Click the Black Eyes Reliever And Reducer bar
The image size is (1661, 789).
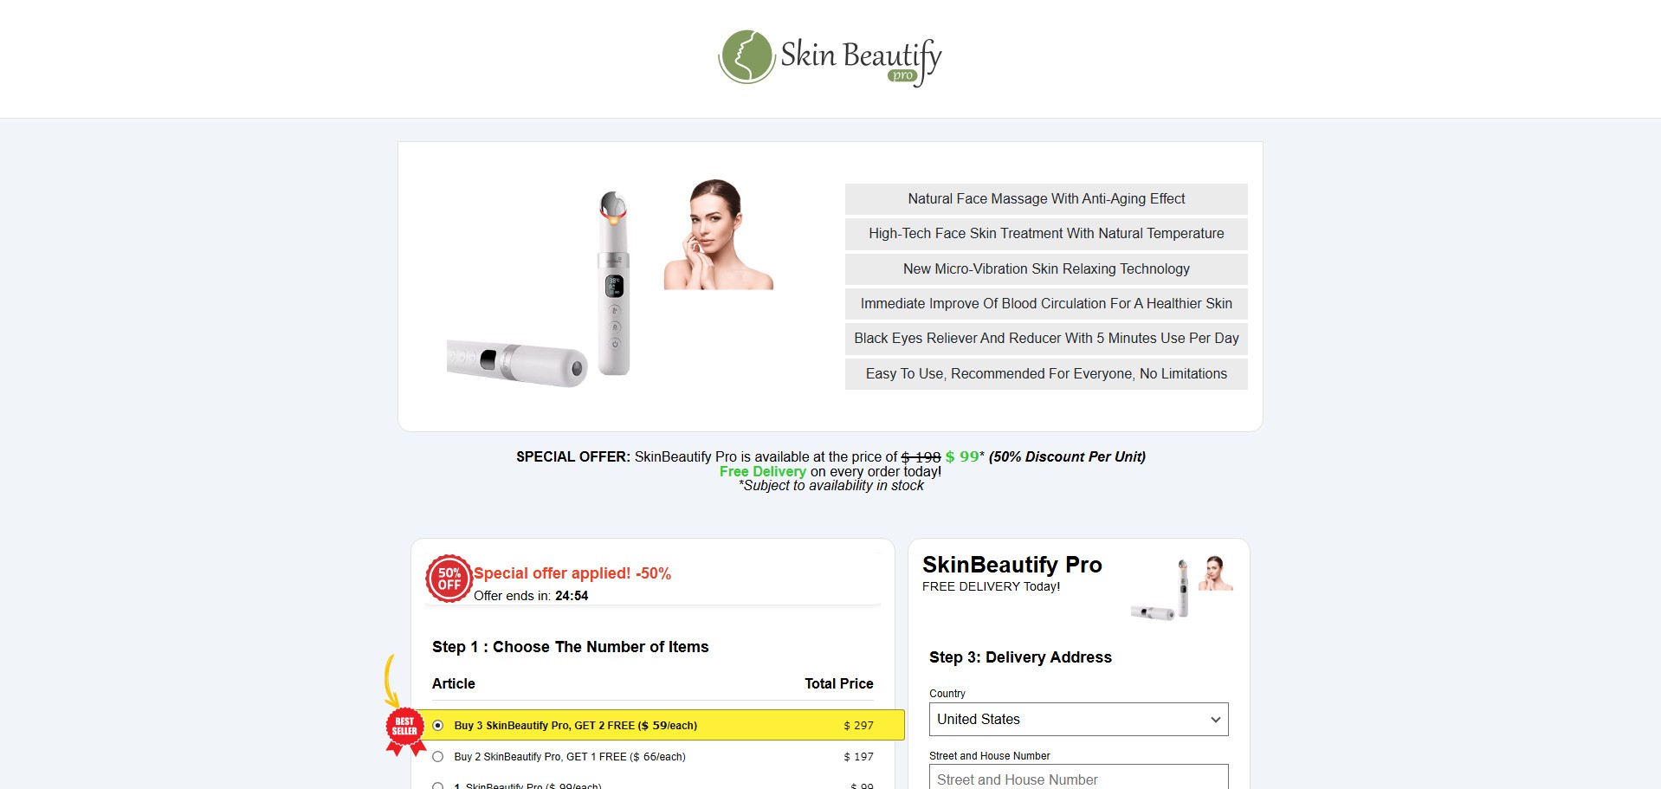pyautogui.click(x=1046, y=339)
